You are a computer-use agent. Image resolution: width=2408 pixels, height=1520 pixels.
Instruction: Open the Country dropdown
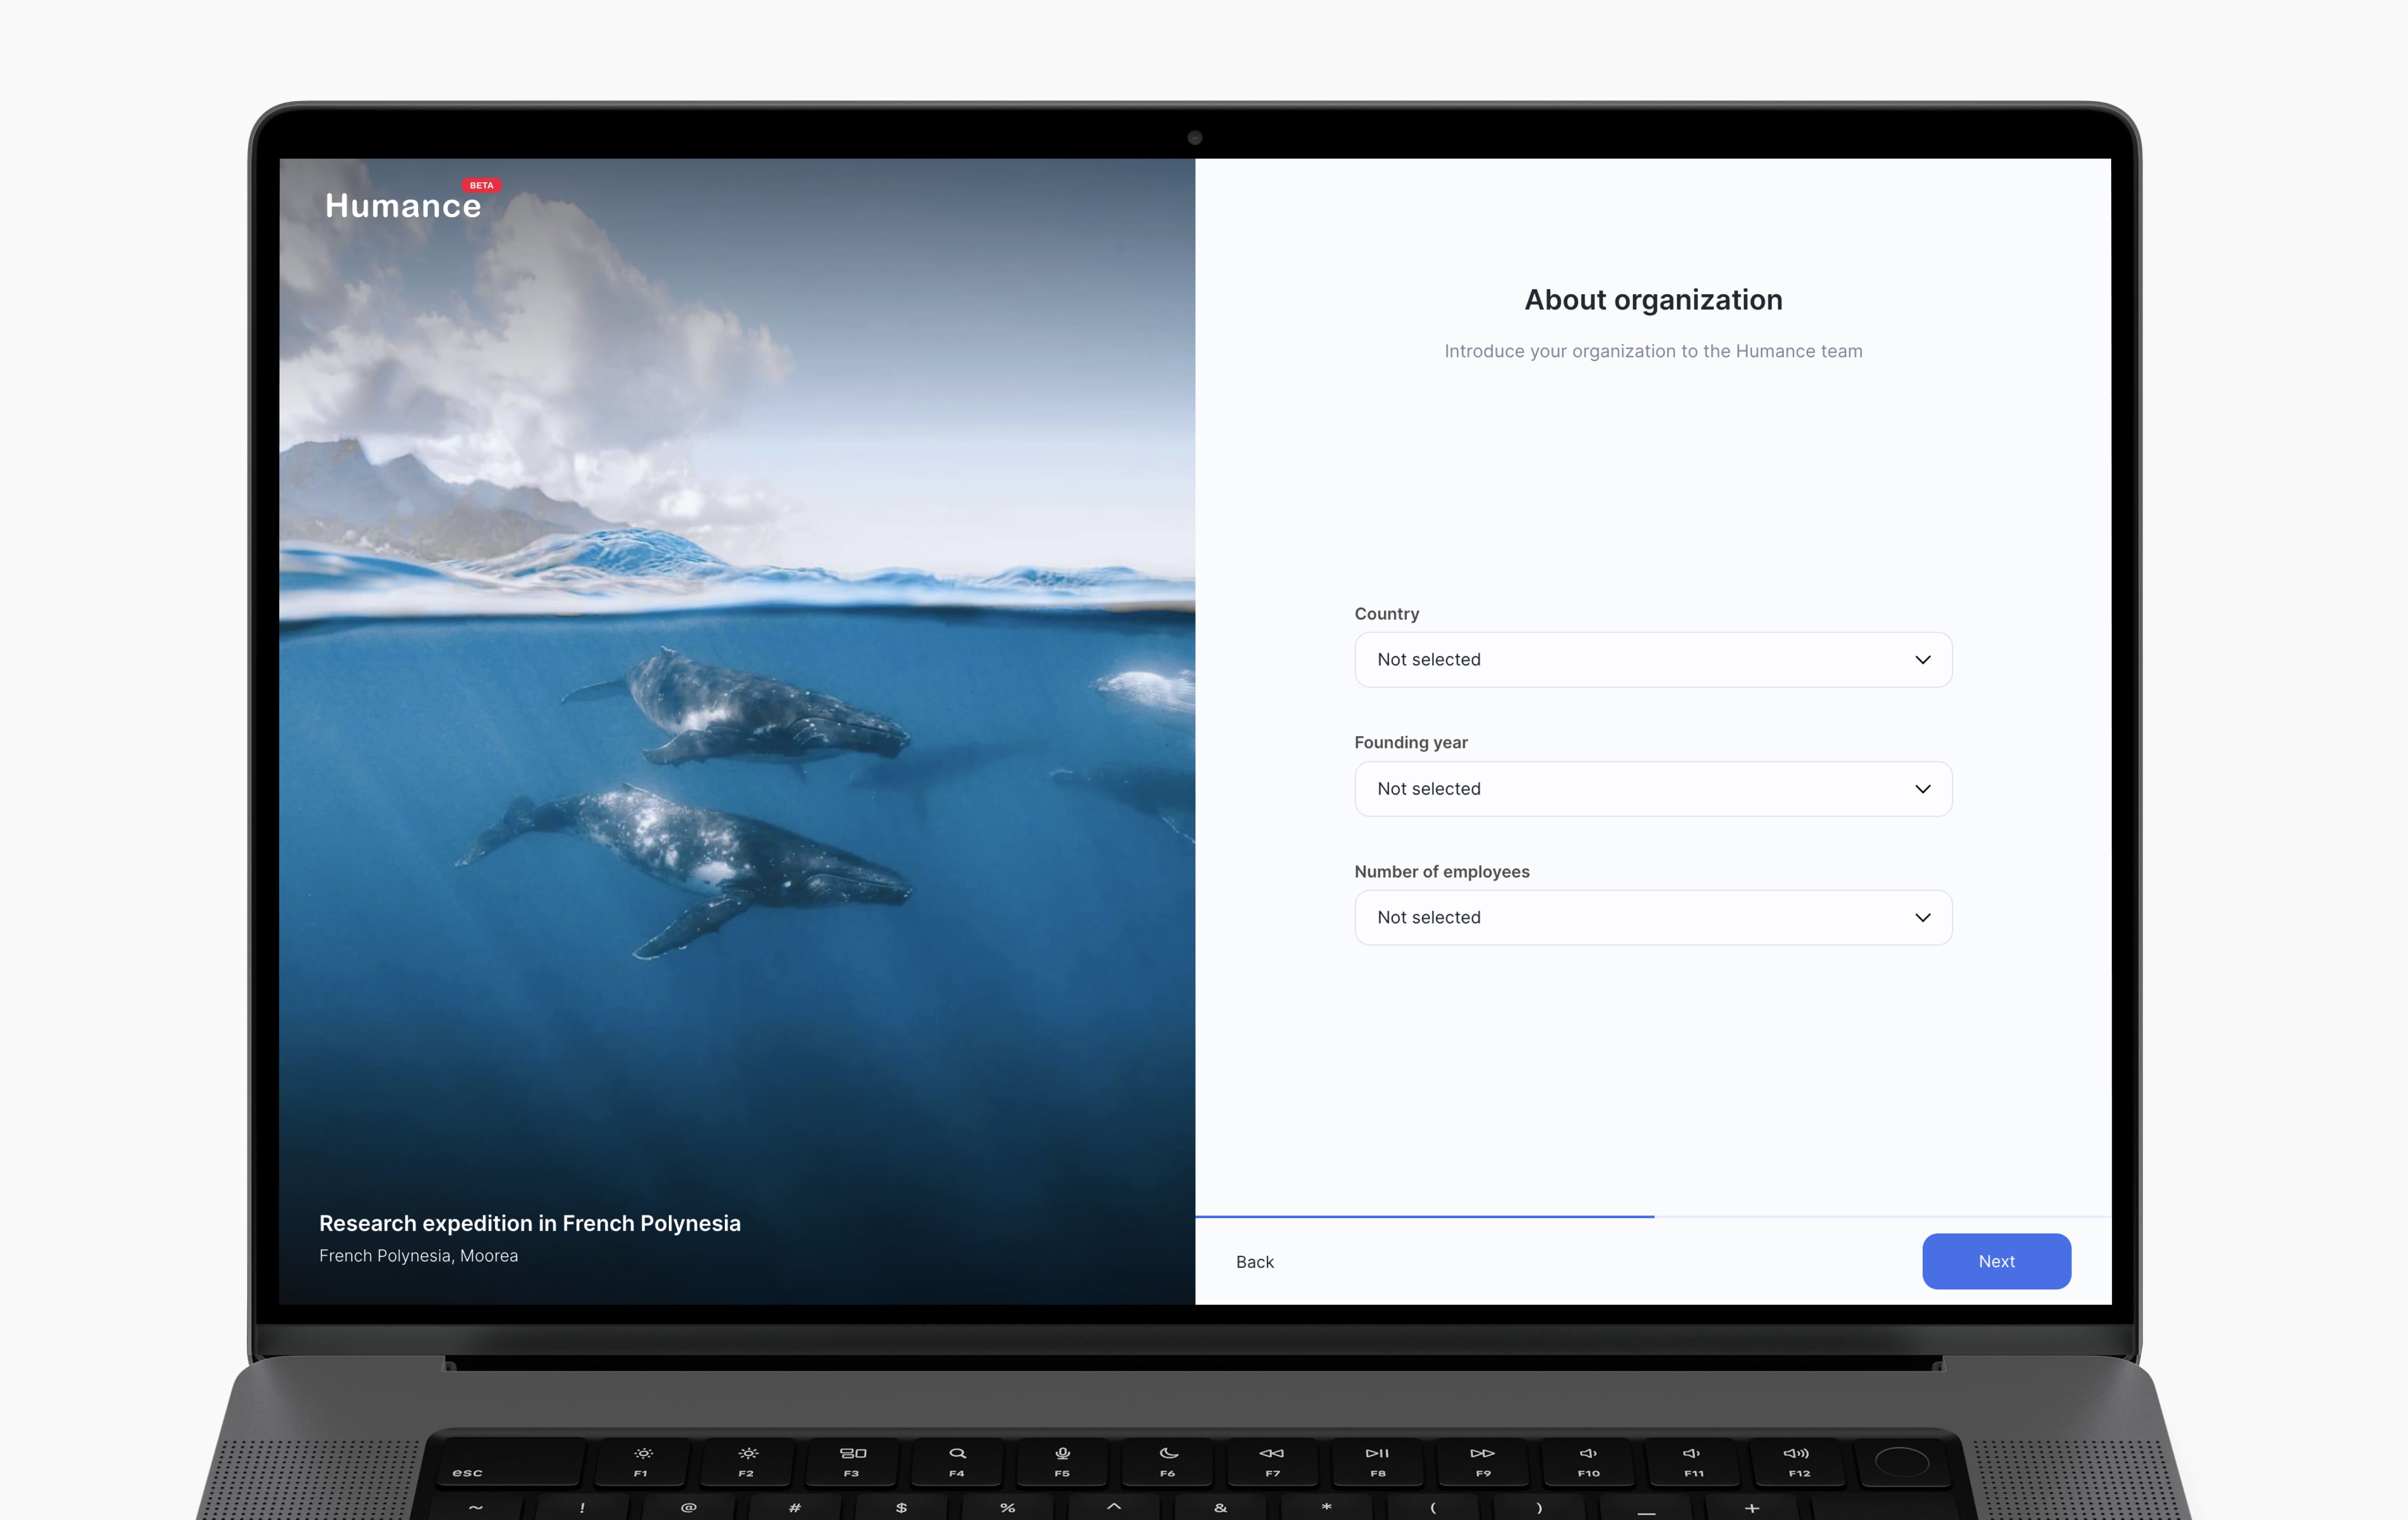point(1653,660)
